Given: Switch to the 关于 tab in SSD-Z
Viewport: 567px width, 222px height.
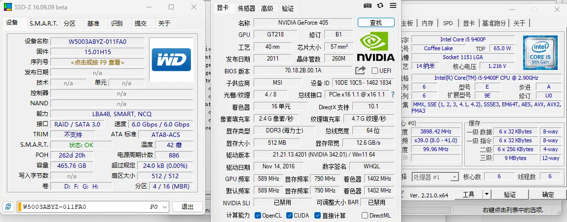Looking at the screenshot, I should point(164,24).
